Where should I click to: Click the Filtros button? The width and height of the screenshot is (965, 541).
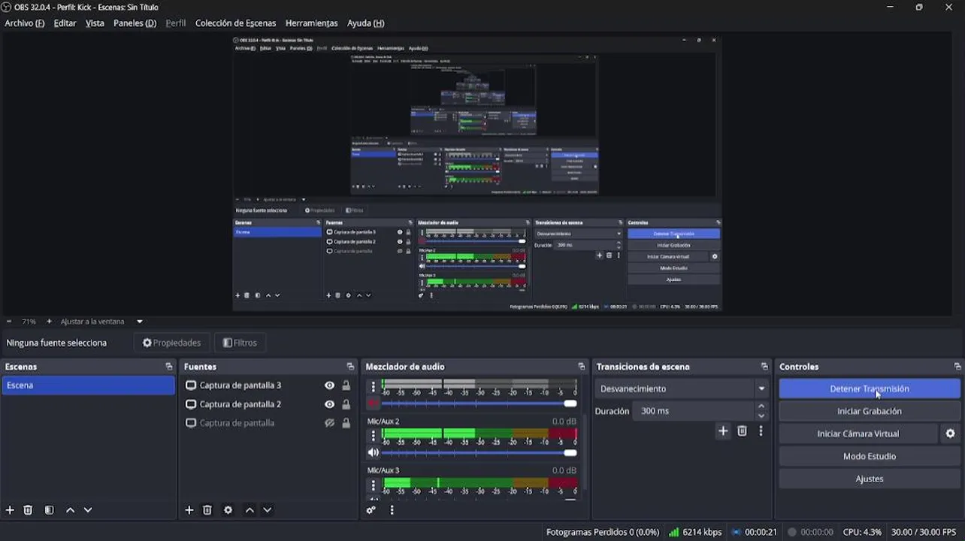(x=240, y=343)
